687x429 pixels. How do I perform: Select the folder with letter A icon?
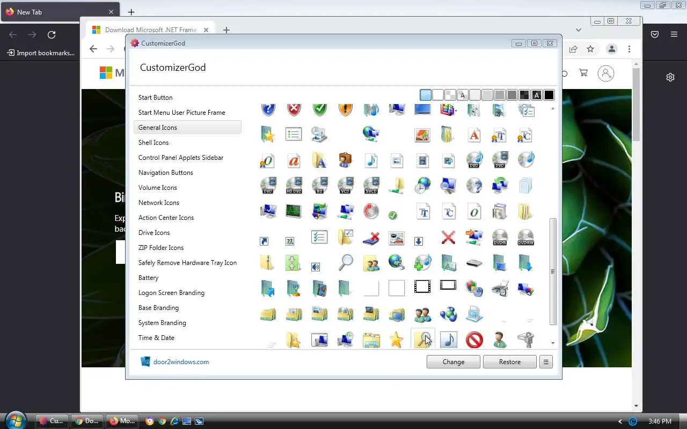coord(319,160)
